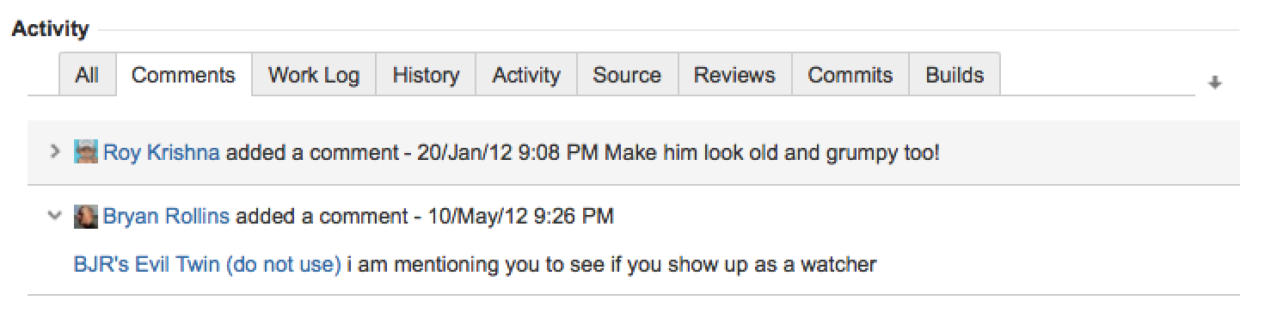Click the Activity section heading
The width and height of the screenshot is (1271, 313).
(x=50, y=30)
